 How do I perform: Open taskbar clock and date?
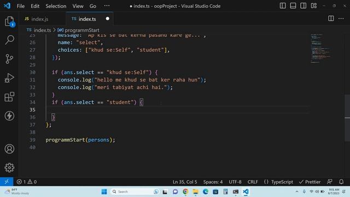[334, 192]
